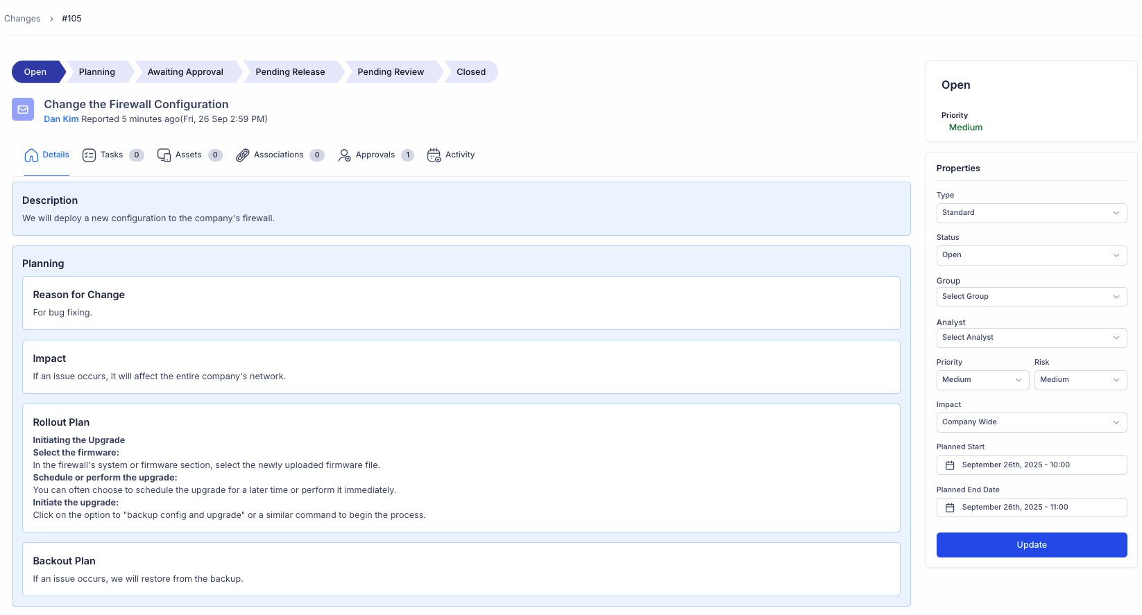Expand the Select Group dropdown

(1031, 297)
